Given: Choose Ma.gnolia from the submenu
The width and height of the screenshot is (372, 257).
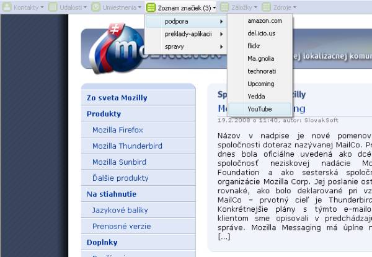Looking at the screenshot, I should (260, 58).
